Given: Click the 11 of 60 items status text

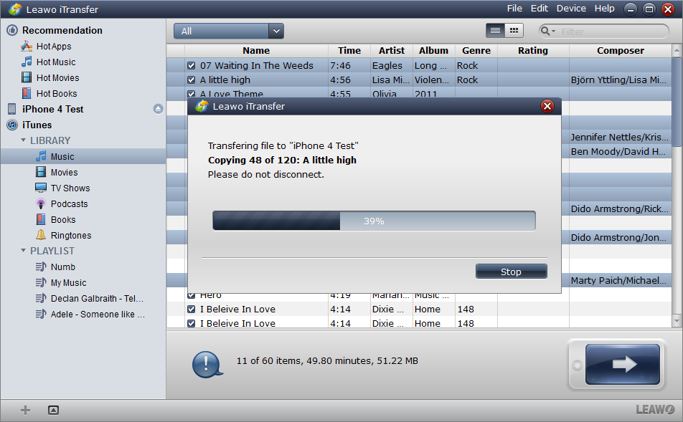Looking at the screenshot, I should [327, 360].
